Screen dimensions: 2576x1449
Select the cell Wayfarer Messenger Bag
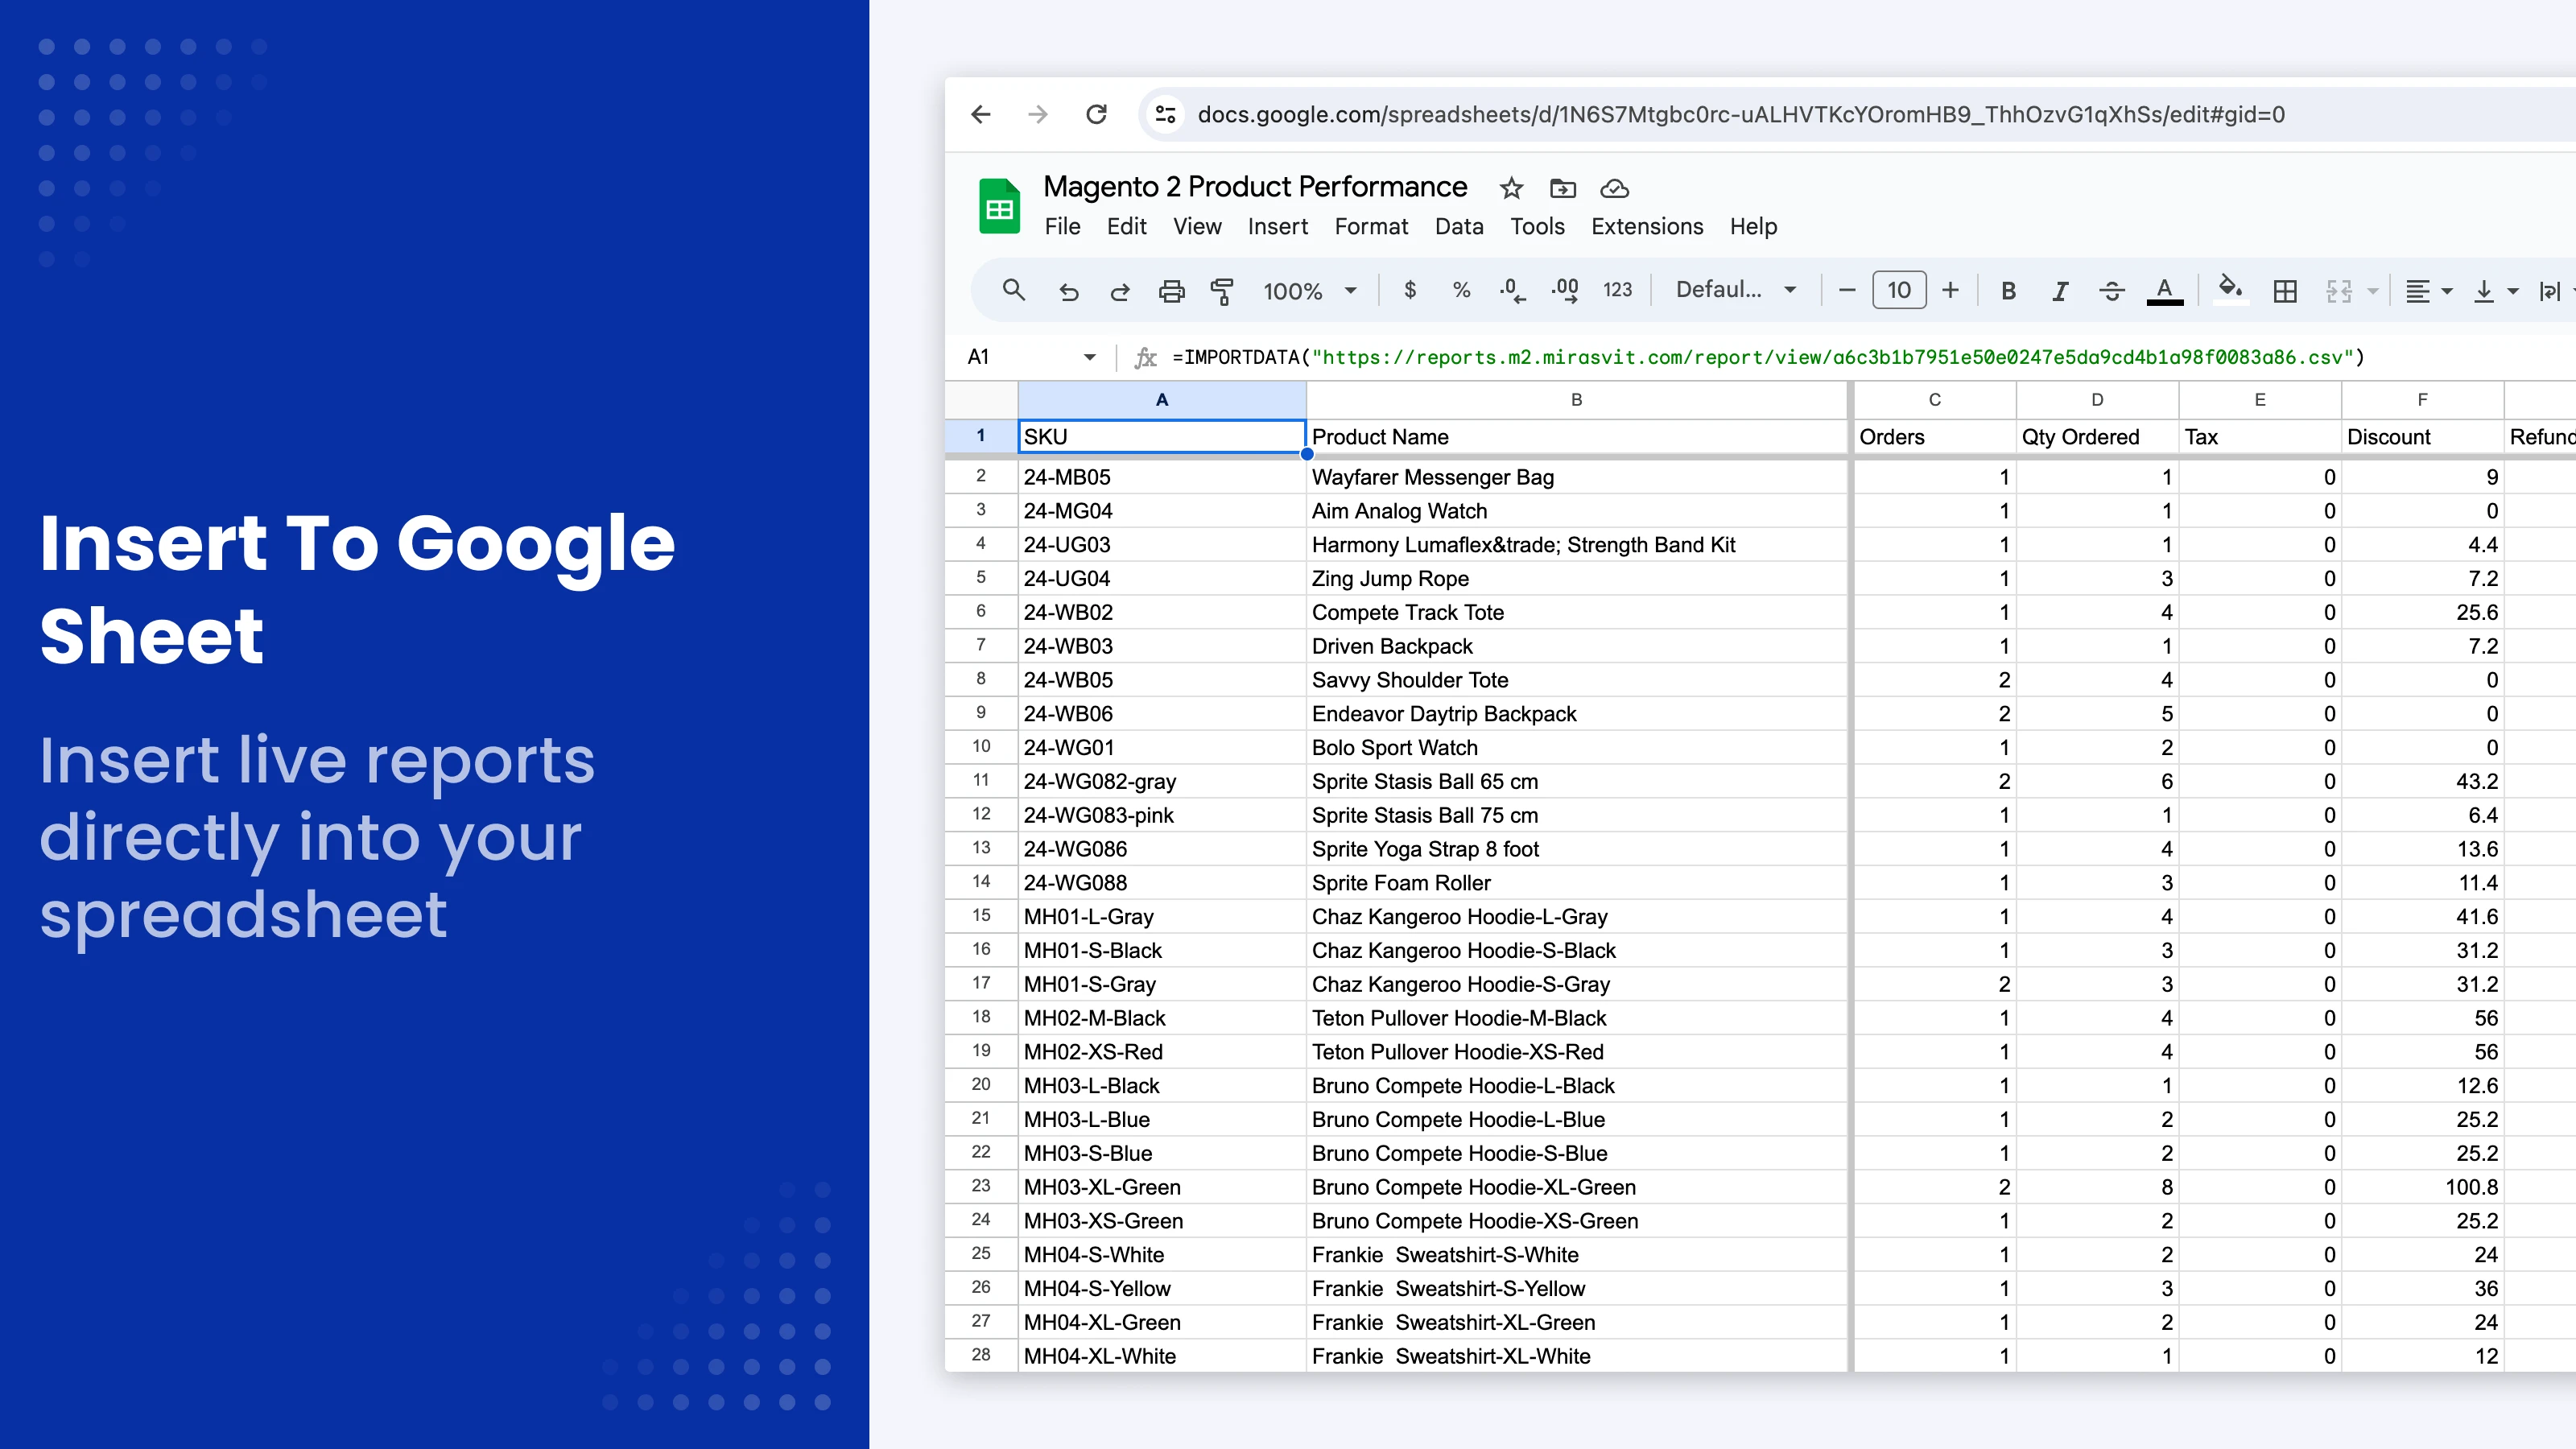[x=1577, y=477]
